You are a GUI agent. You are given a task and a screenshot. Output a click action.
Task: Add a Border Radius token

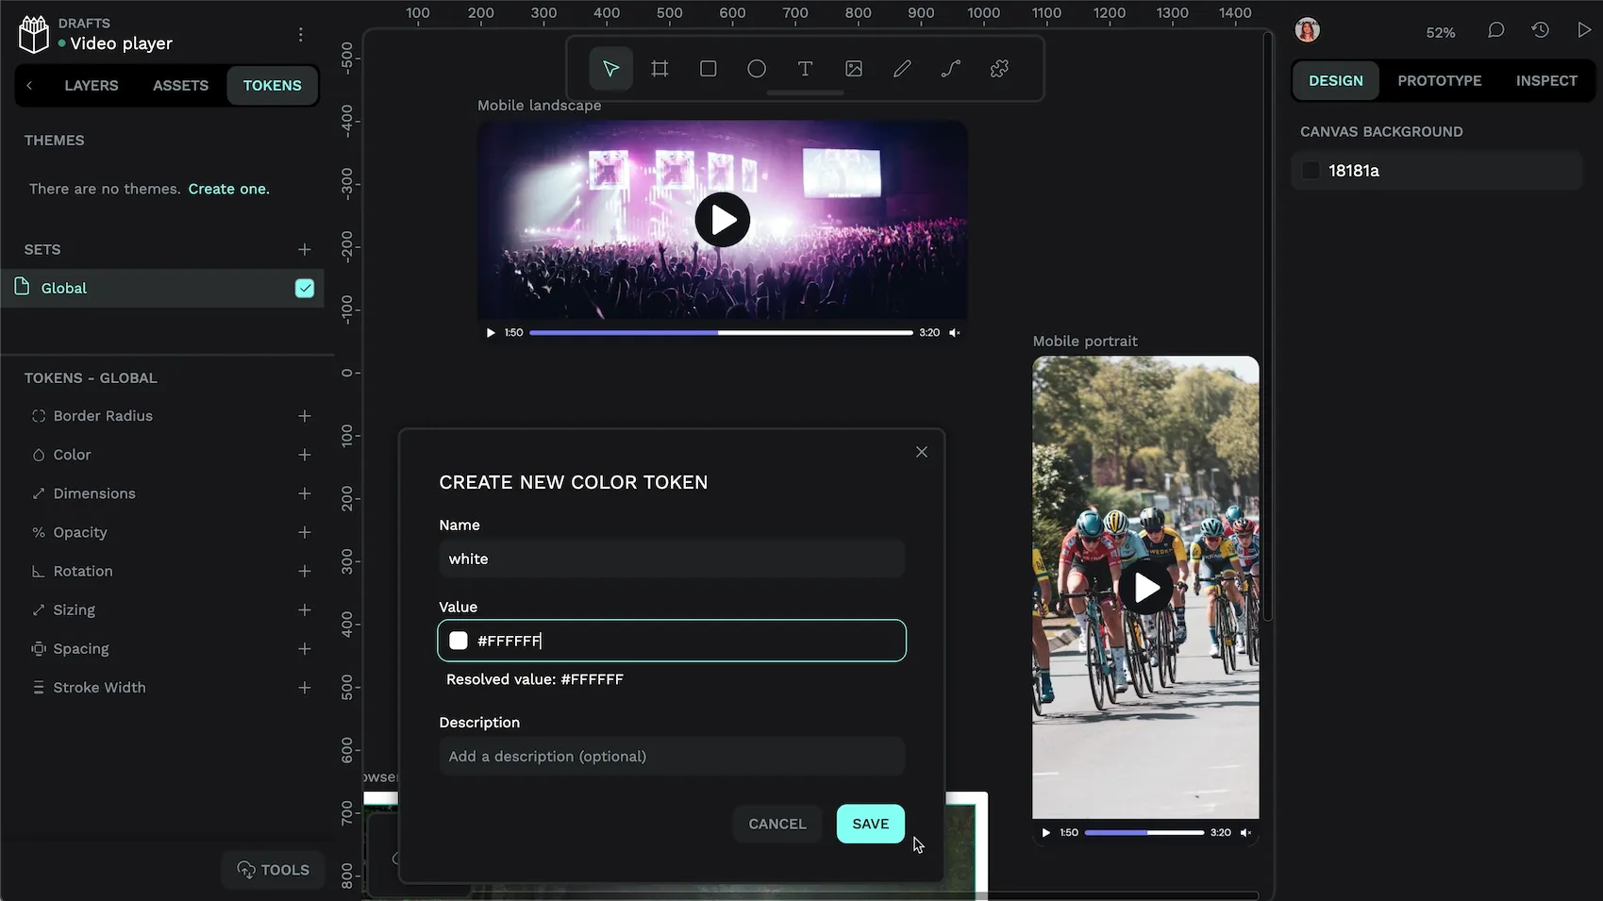click(305, 416)
